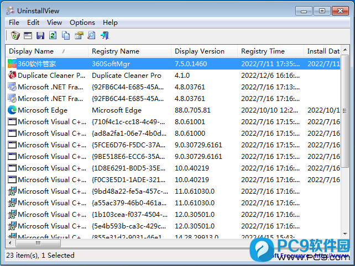Click icon of Visual C++ row {1D8E6291-B0D5-35E...
This screenshot has width=355, height=266.
click(12, 168)
